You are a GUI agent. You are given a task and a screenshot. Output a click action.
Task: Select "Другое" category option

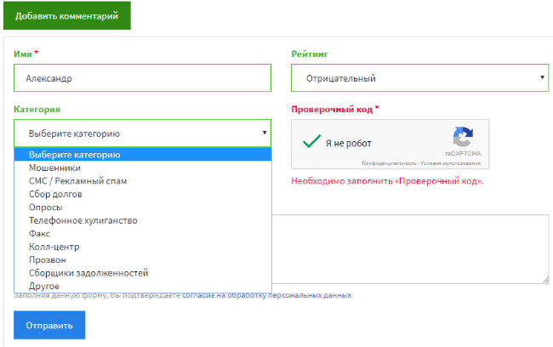44,286
